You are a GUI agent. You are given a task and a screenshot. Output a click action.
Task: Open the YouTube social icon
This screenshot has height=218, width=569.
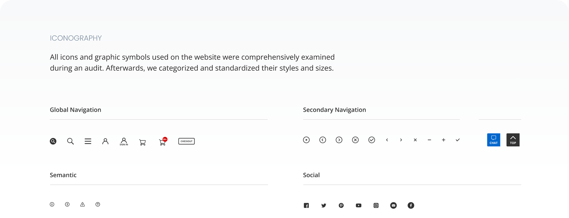[359, 206]
